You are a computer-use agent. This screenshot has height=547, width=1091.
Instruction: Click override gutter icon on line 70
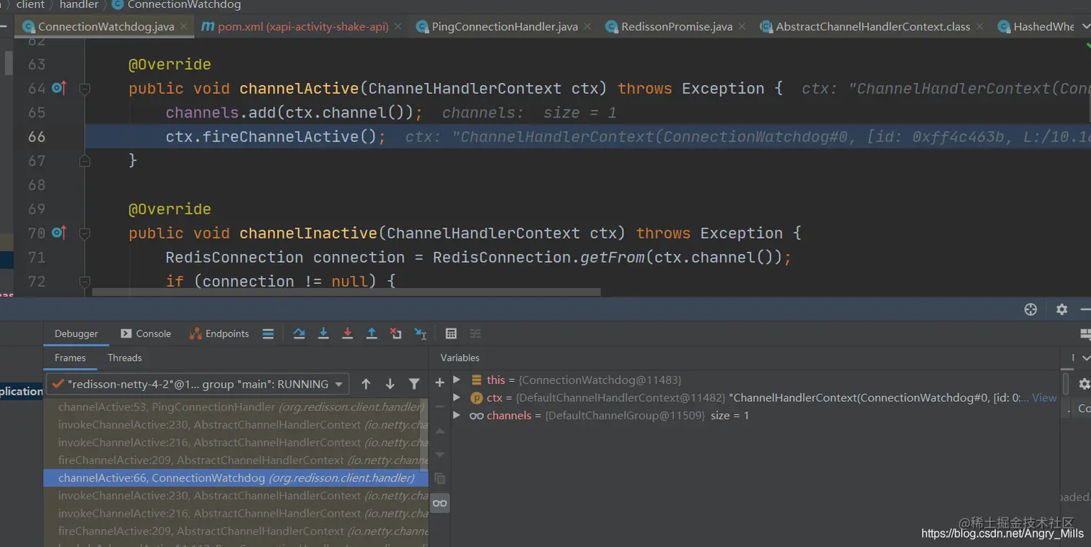(59, 232)
